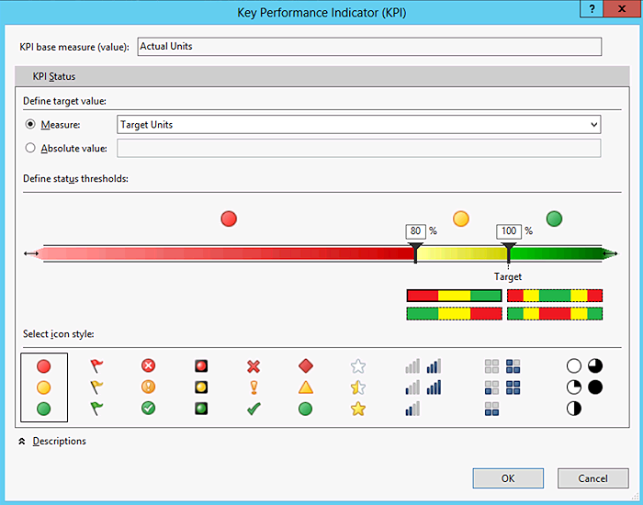The height and width of the screenshot is (505, 643).
Task: Choose the green-yellow-red-yellow-green threshold pattern
Action: pos(555,314)
